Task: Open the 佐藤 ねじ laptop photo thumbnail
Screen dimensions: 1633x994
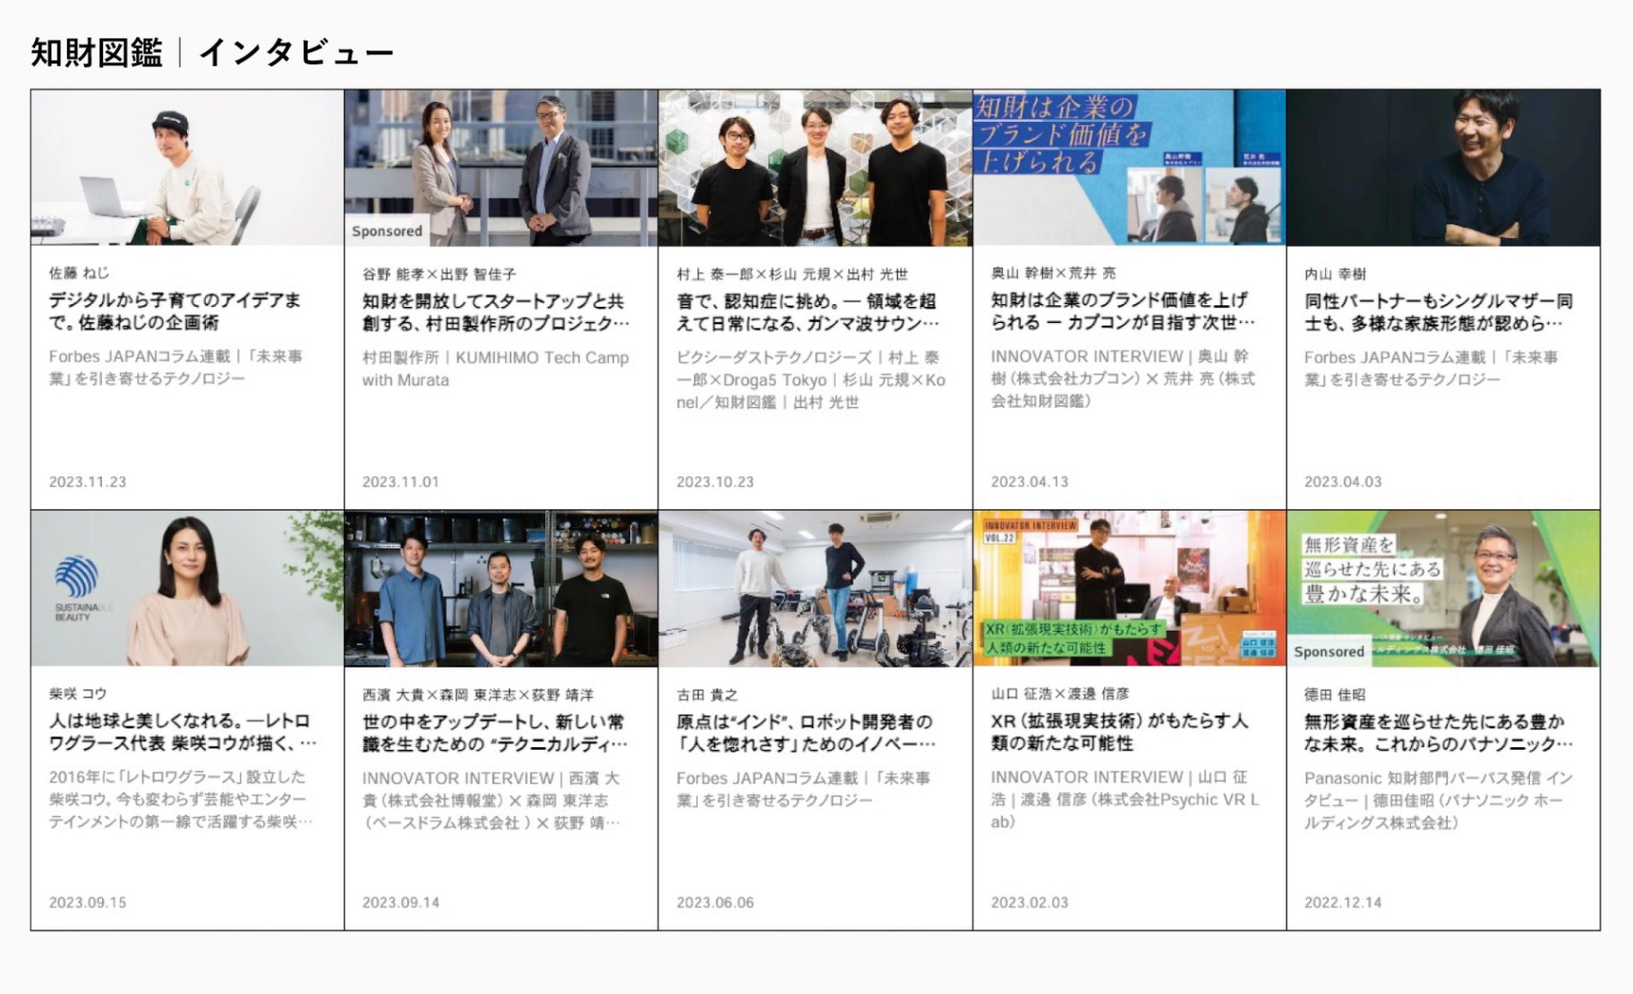Action: pos(187,167)
